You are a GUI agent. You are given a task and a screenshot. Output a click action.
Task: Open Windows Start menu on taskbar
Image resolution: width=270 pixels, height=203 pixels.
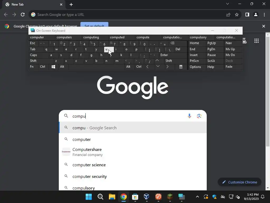point(89,197)
